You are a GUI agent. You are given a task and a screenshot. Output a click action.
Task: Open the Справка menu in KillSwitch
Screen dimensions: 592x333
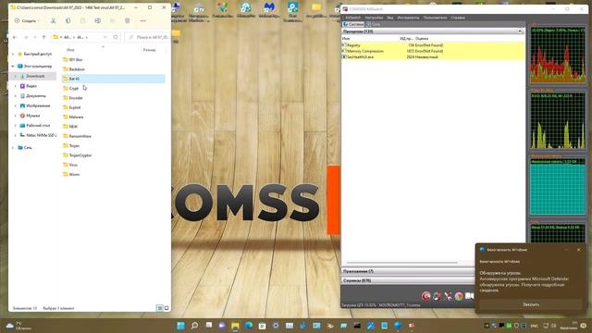(x=458, y=18)
